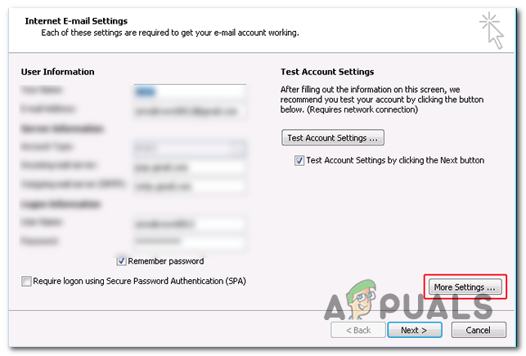This screenshot has width=526, height=356.
Task: Uncheck Remember password
Action: tap(121, 261)
